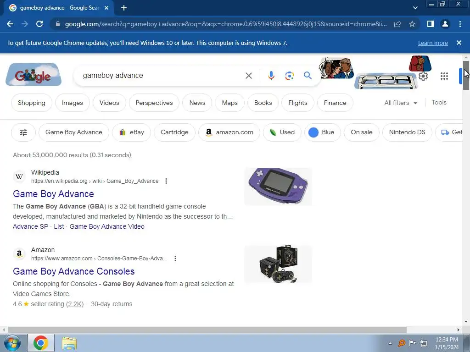Open Windows Explorer from the taskbar

pyautogui.click(x=69, y=343)
